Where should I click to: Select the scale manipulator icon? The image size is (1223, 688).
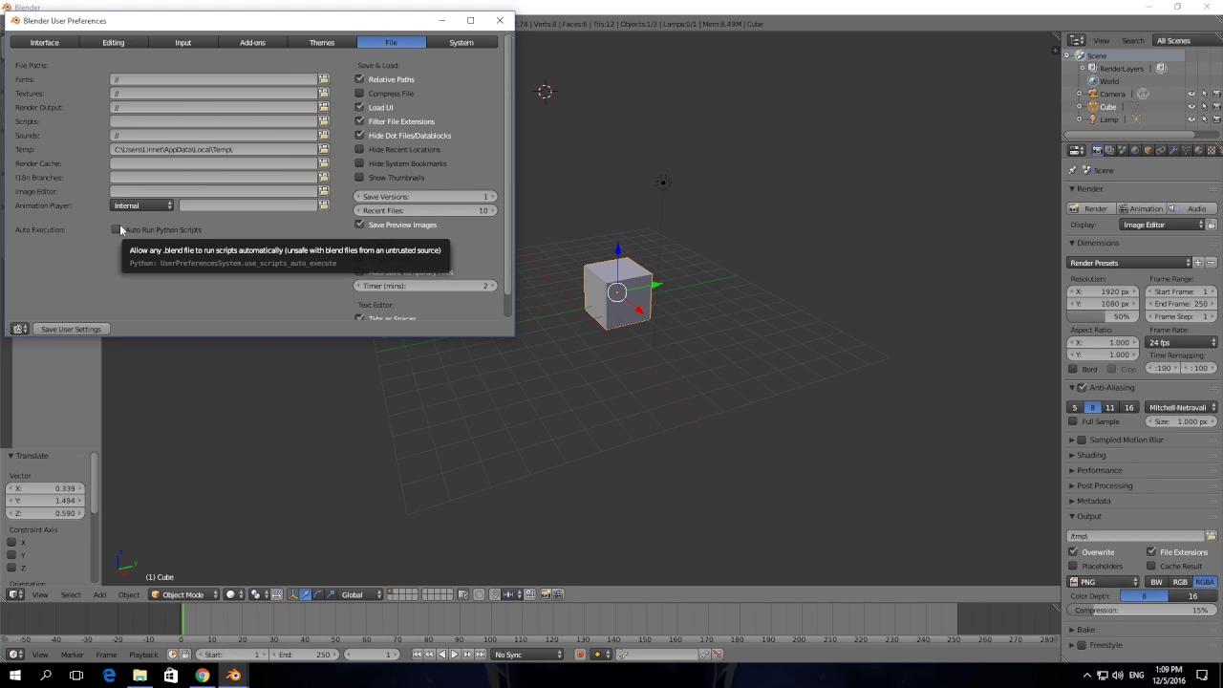[331, 594]
